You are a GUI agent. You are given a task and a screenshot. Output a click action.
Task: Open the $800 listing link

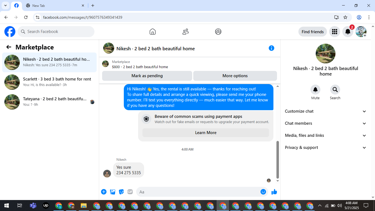tap(140, 67)
